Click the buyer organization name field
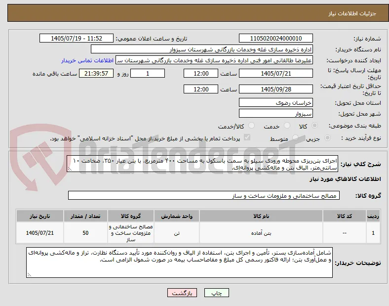This screenshot has height=306, width=389. pyautogui.click(x=202, y=49)
